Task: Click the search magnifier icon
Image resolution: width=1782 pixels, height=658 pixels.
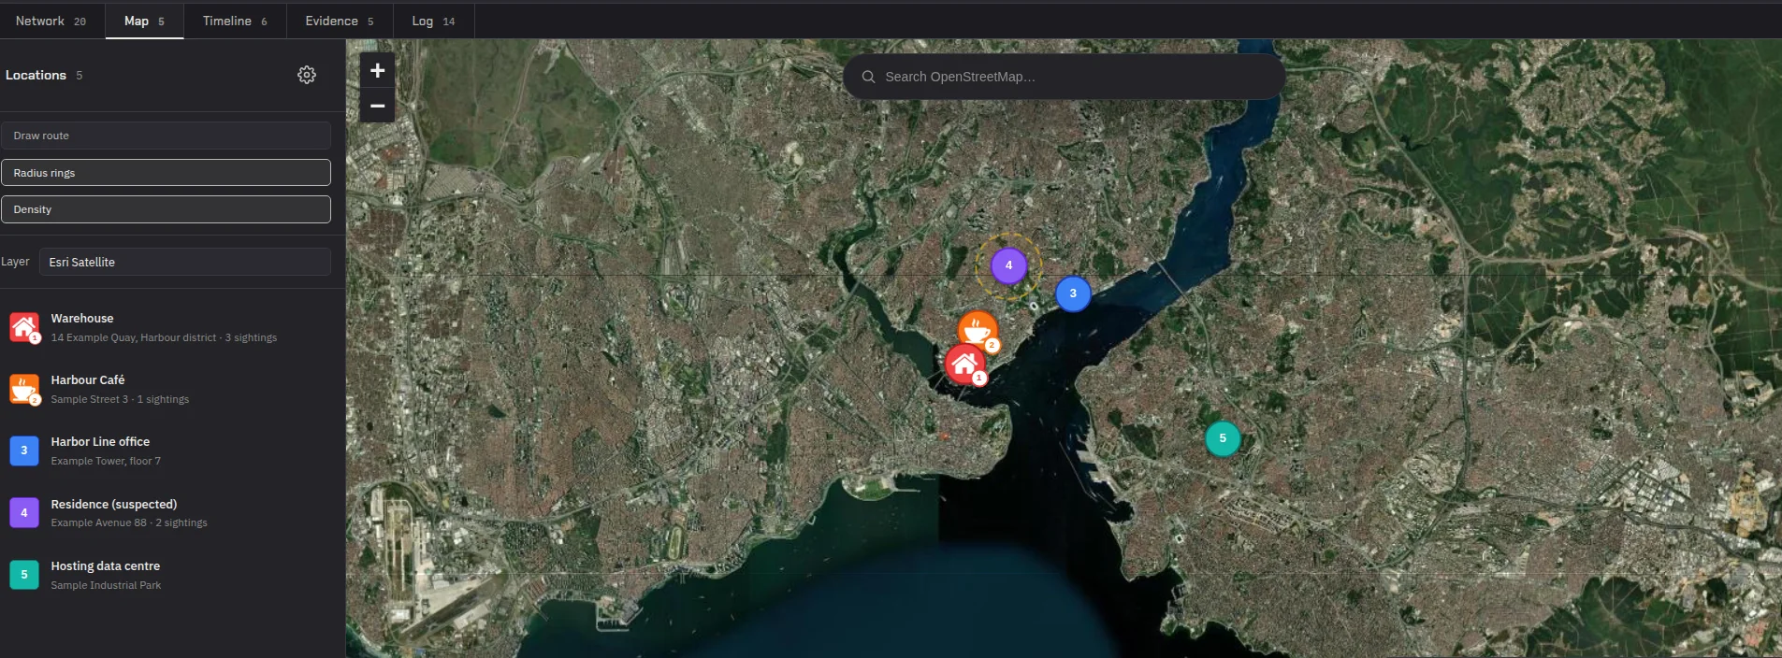Action: [868, 77]
